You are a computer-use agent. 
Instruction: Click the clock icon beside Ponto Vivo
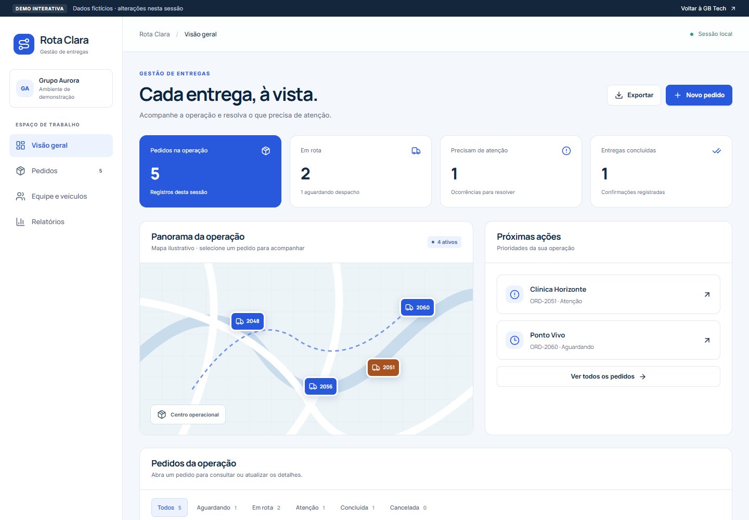pyautogui.click(x=514, y=340)
